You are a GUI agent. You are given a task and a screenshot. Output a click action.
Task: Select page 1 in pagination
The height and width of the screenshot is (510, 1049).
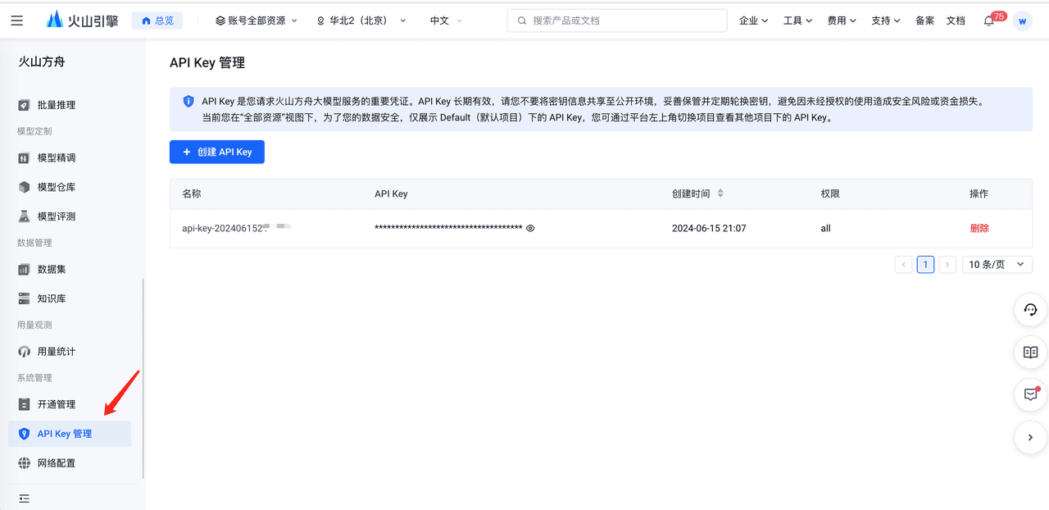(925, 264)
